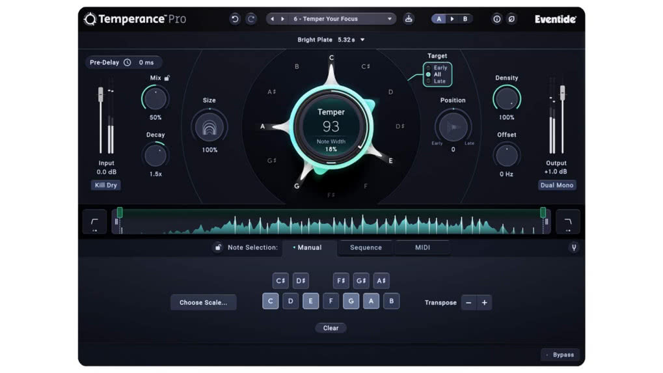Image resolution: width=663 pixels, height=373 pixels.
Task: Click the Mix knob
Action: 156,99
